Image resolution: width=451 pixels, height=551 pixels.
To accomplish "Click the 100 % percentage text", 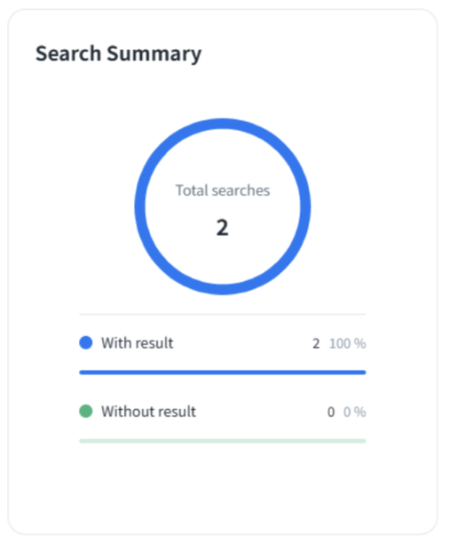I will point(348,344).
